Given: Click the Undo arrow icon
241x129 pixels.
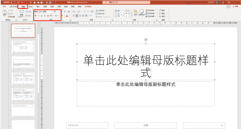Looking at the screenshot, I should click(22, 2).
